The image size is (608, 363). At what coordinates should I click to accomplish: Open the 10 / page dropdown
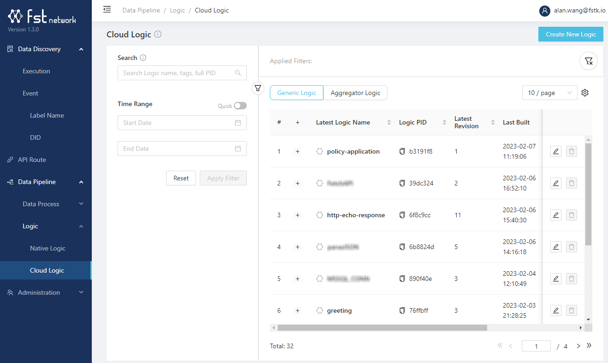pos(549,93)
